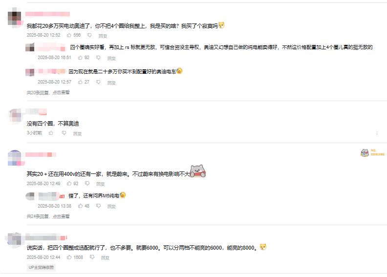Open the avatar of the top commenter

tap(14, 18)
